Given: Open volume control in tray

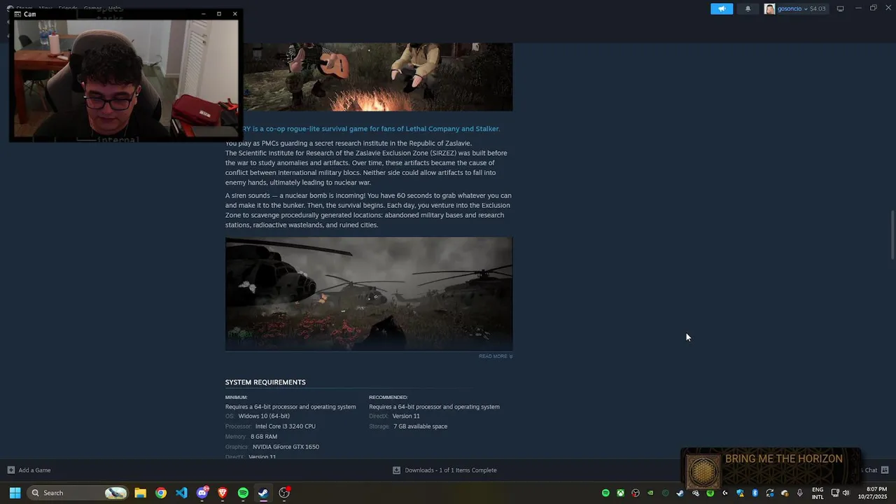Looking at the screenshot, I should (x=846, y=493).
